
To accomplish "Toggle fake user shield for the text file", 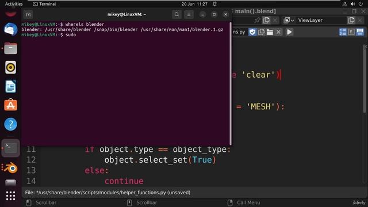I will click(252, 32).
